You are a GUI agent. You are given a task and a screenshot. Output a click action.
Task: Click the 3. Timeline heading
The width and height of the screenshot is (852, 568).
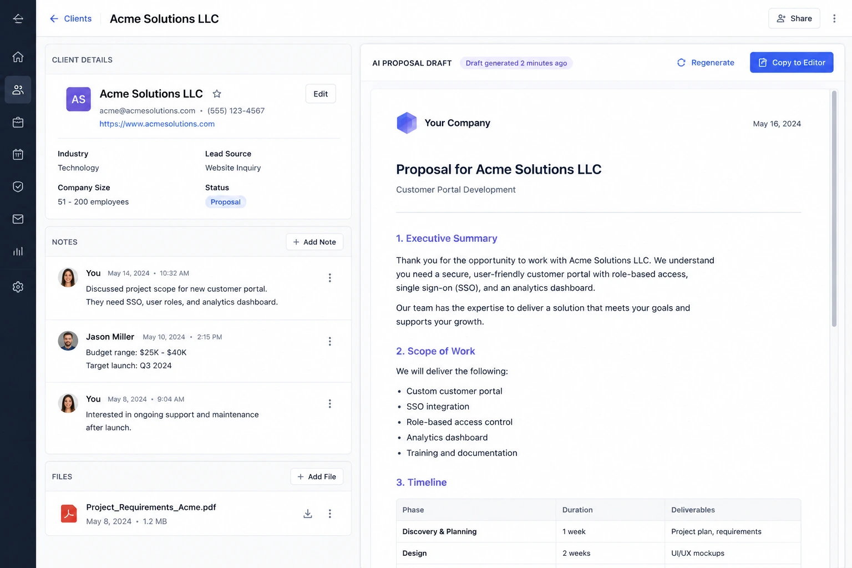[422, 483]
